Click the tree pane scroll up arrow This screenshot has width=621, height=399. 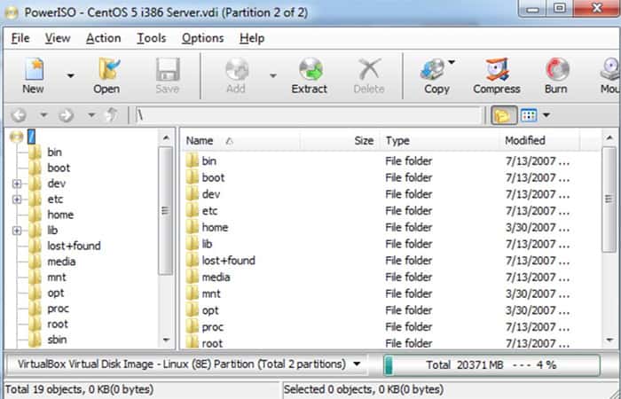(x=167, y=138)
